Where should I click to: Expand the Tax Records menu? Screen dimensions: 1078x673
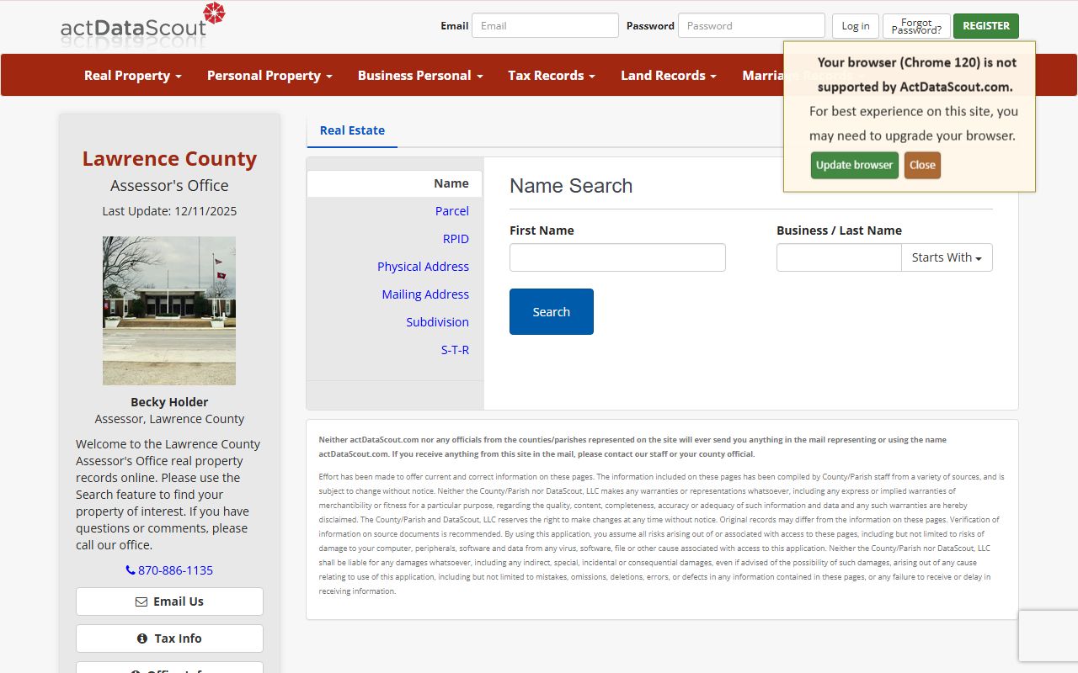pyautogui.click(x=552, y=75)
